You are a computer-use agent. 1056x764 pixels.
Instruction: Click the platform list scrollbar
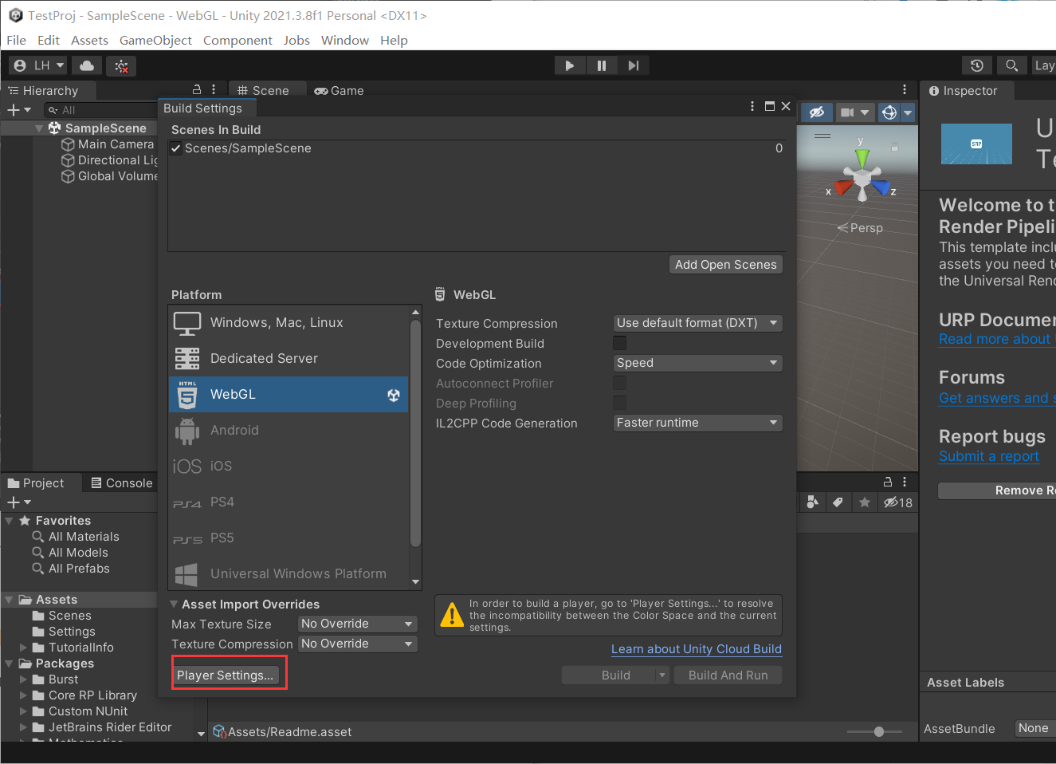[415, 434]
